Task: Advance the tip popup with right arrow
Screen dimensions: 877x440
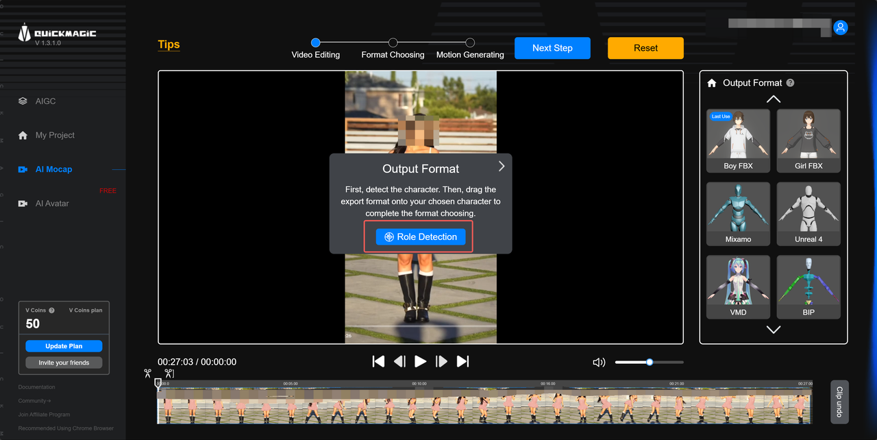Action: tap(502, 167)
